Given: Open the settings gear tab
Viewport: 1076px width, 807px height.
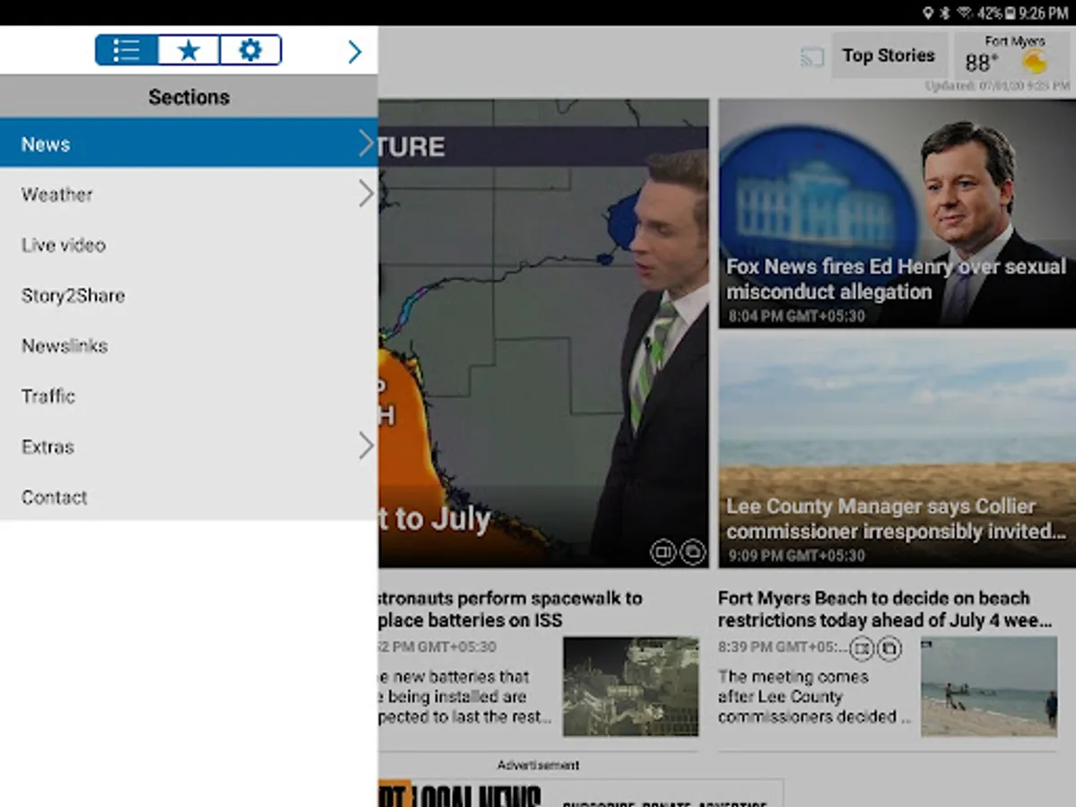Looking at the screenshot, I should point(250,50).
